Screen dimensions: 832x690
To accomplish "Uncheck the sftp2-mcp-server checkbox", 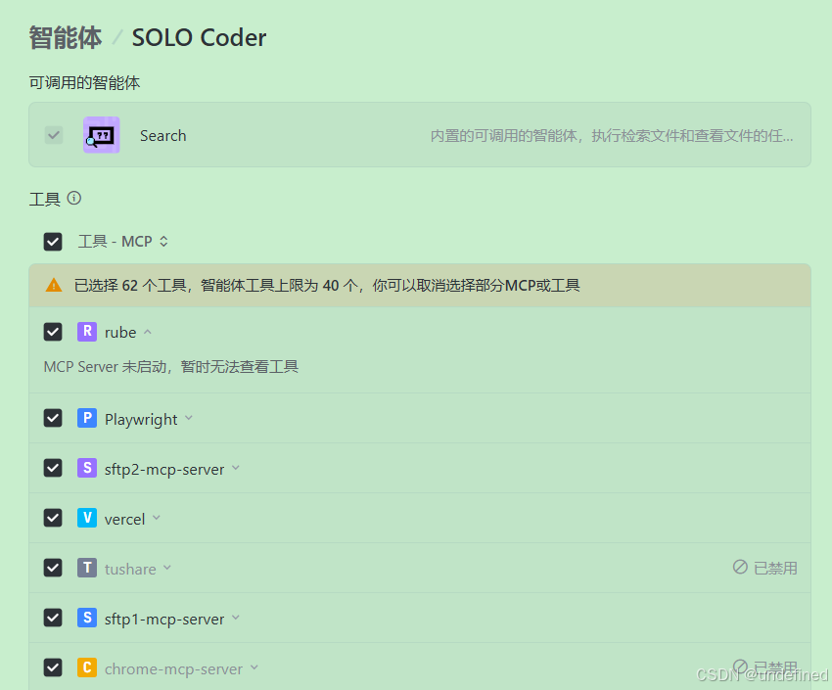I will click(x=53, y=468).
